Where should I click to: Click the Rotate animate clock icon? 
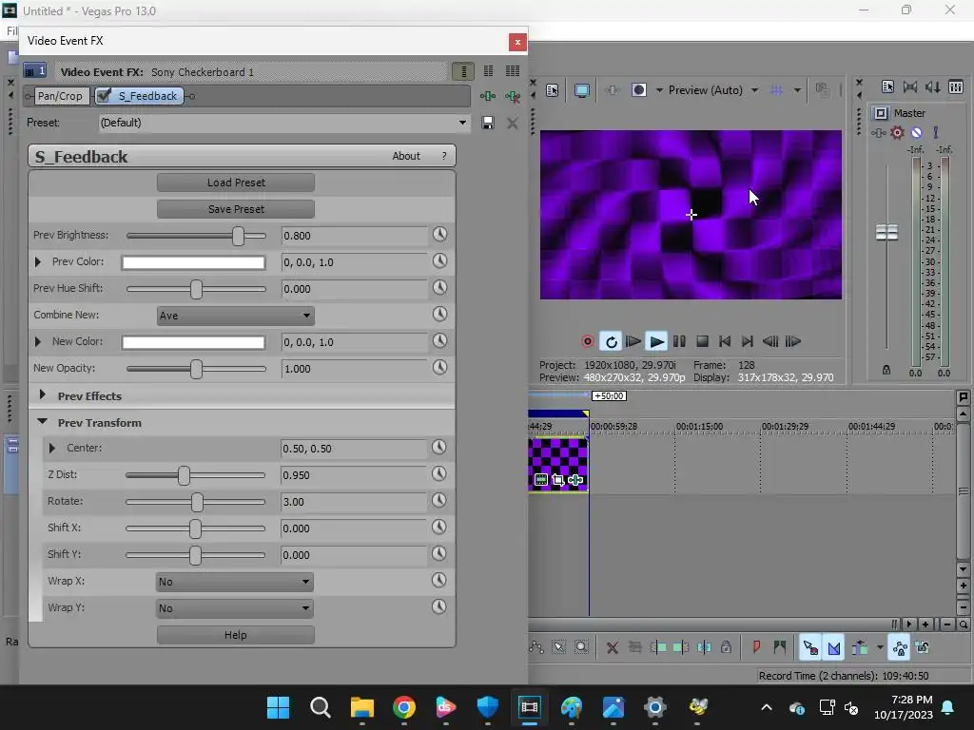pyautogui.click(x=439, y=500)
